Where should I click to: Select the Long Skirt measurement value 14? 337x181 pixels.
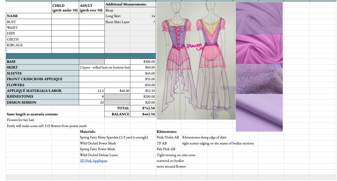pos(143,16)
